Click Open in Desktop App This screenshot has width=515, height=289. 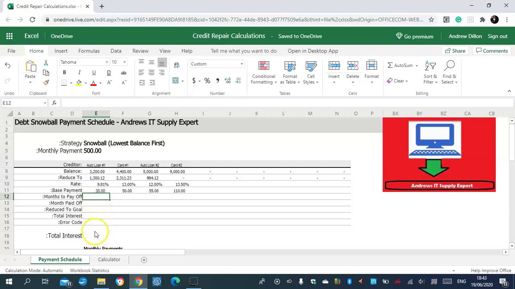tap(313, 51)
